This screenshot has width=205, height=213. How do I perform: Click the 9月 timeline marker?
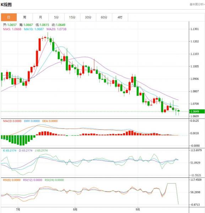pos(138,209)
